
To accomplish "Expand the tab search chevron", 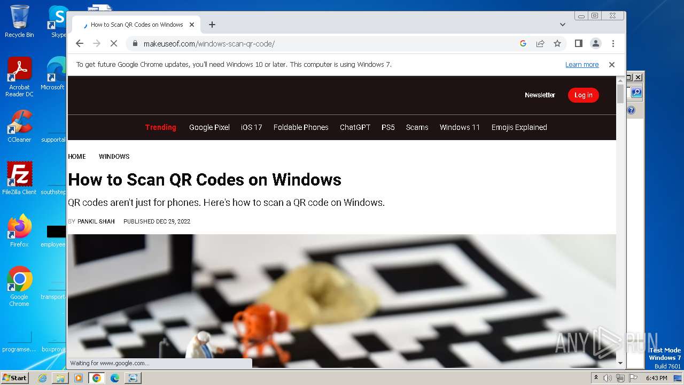I will (563, 25).
